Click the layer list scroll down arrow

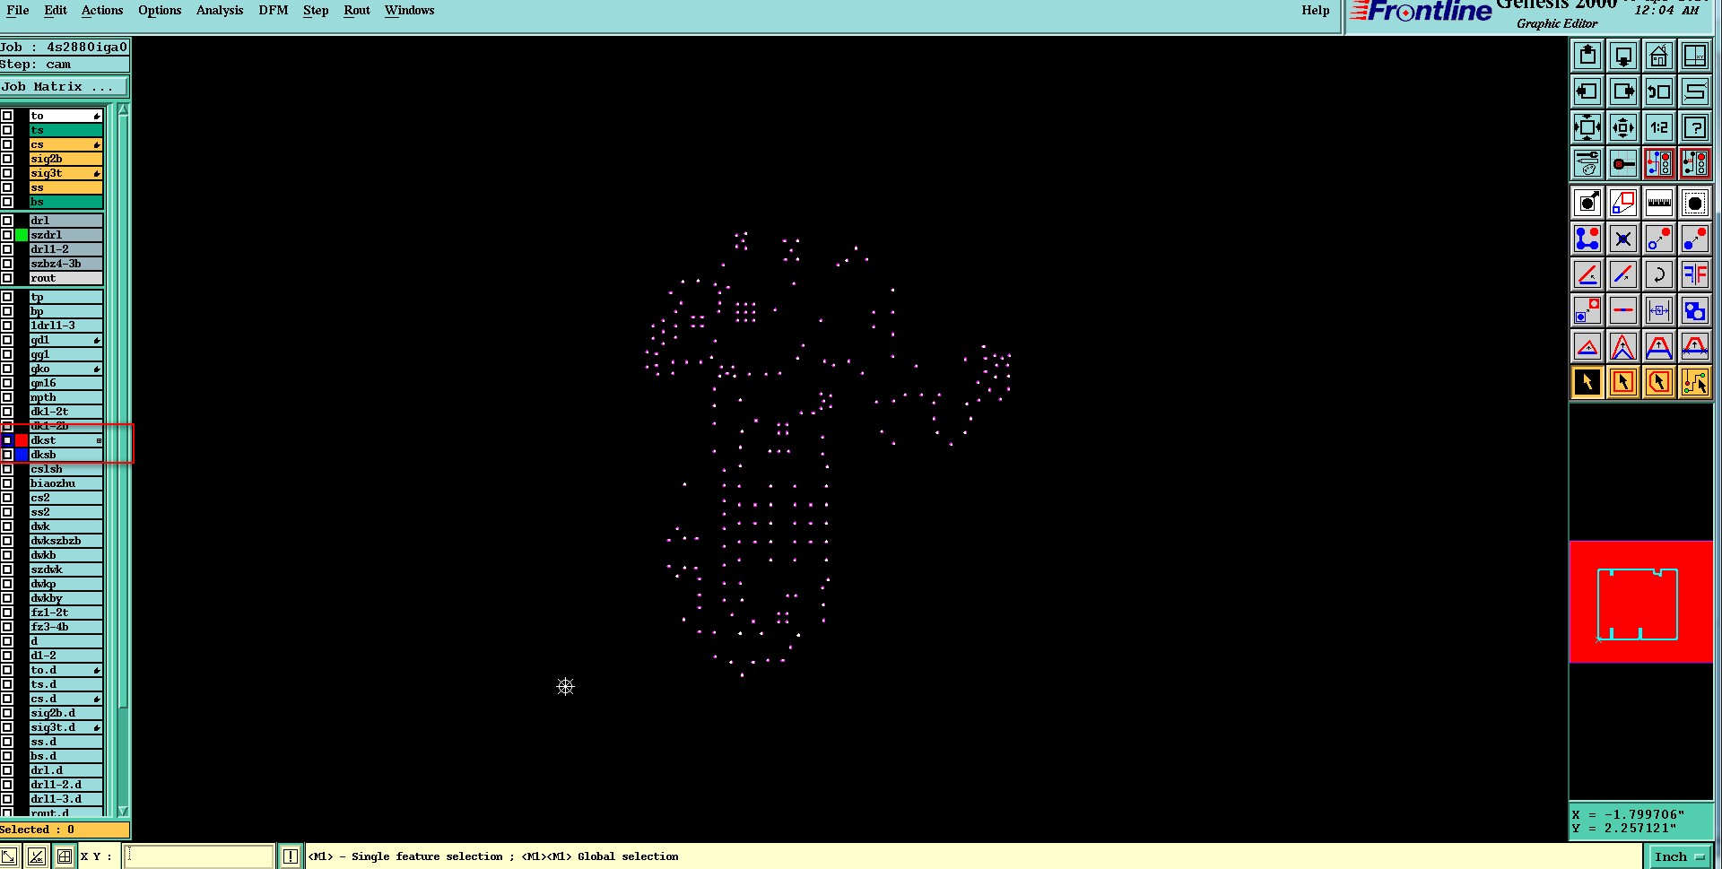click(x=123, y=811)
